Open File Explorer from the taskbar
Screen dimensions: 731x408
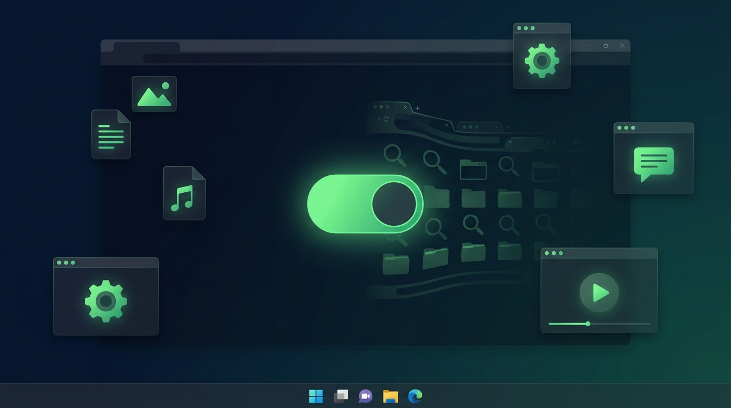tap(390, 396)
